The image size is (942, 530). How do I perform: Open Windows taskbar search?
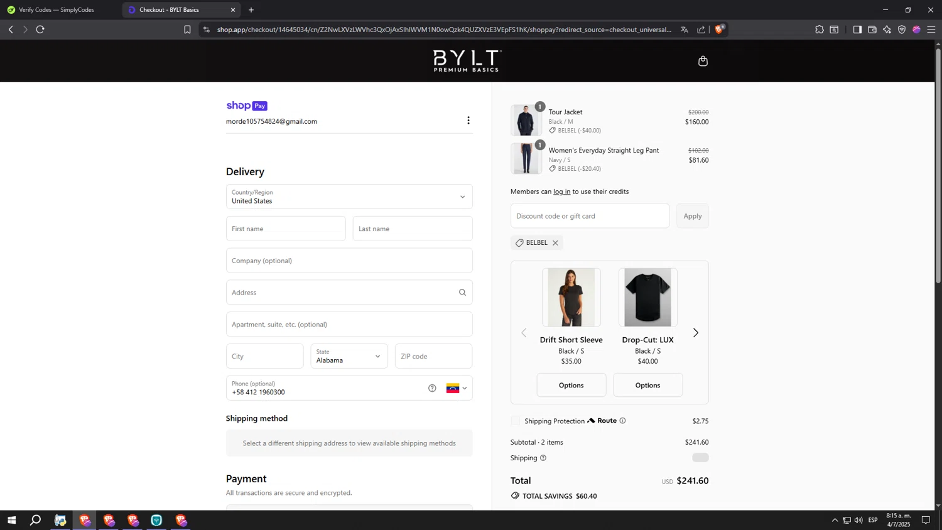pyautogui.click(x=36, y=520)
